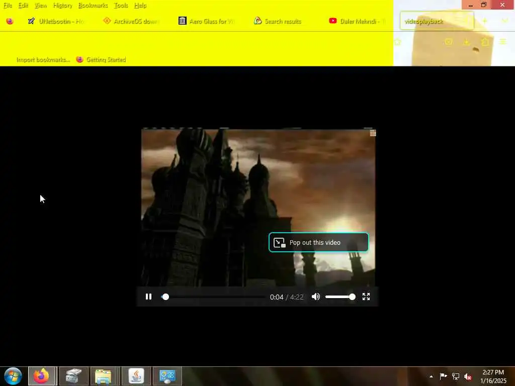
Task: Open the control panel app in taskbar
Action: click(167, 376)
